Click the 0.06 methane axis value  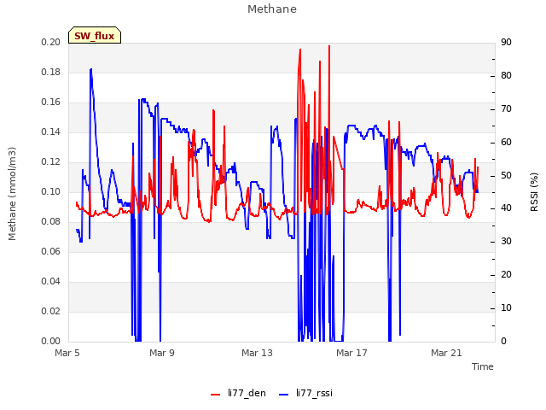[x=51, y=251]
